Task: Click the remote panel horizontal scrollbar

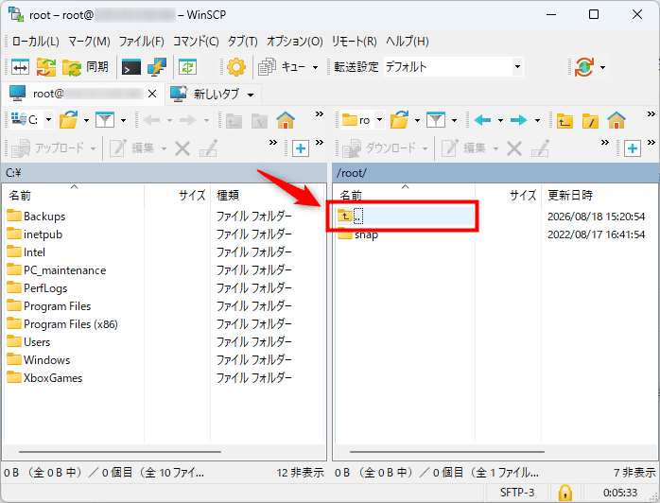Action: 447,452
